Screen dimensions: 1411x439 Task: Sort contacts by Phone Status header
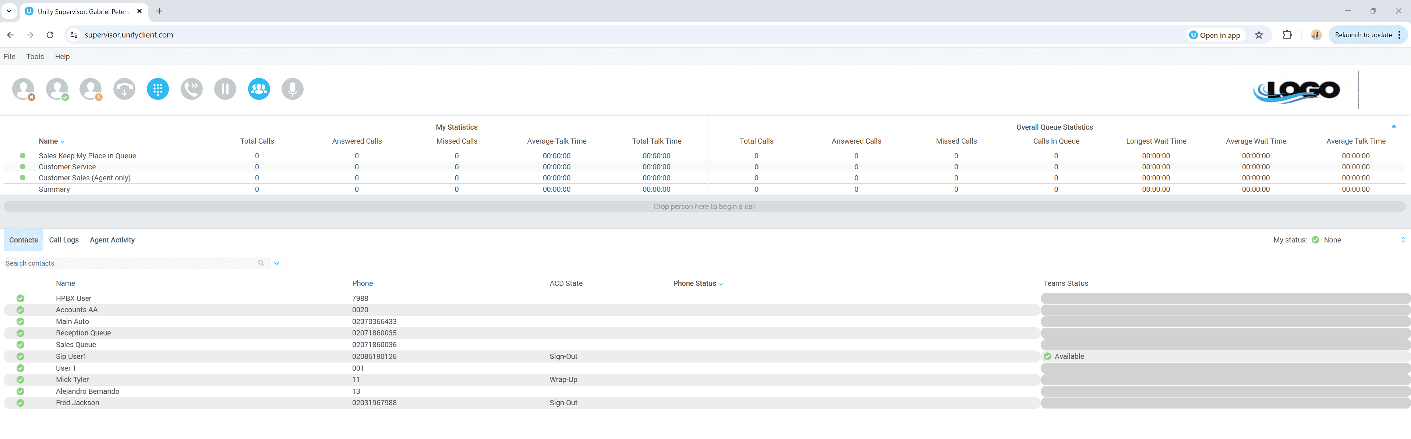click(694, 283)
